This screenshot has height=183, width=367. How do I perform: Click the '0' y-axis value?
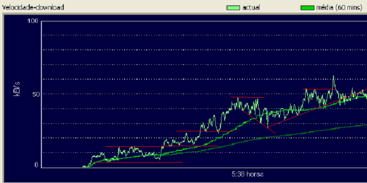tap(36, 165)
